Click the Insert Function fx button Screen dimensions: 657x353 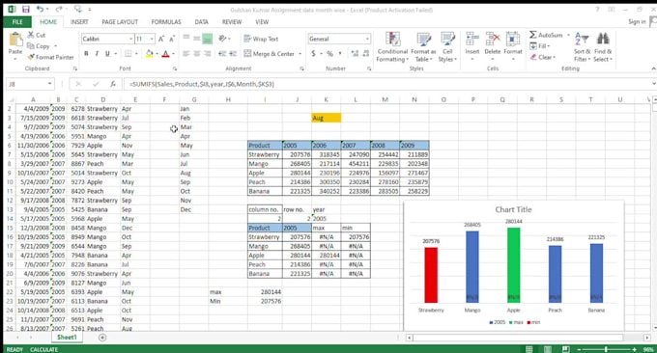coord(113,84)
